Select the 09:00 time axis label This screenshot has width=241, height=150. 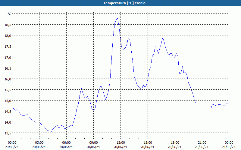93,143
